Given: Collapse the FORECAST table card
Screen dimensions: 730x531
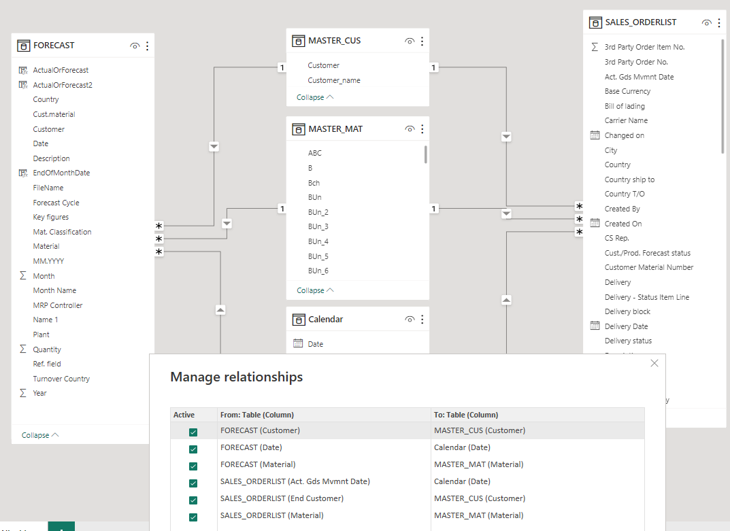Looking at the screenshot, I should pos(40,435).
